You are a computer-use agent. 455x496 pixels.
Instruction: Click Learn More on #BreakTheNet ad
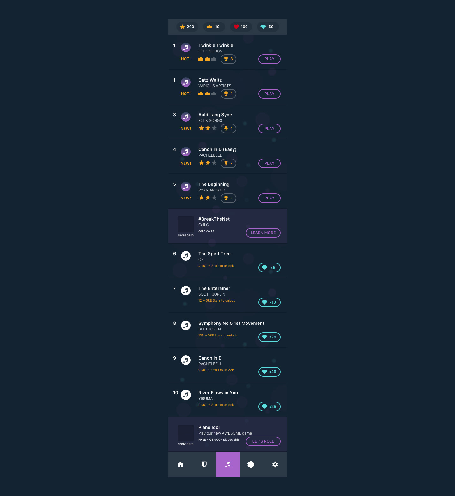pos(263,233)
